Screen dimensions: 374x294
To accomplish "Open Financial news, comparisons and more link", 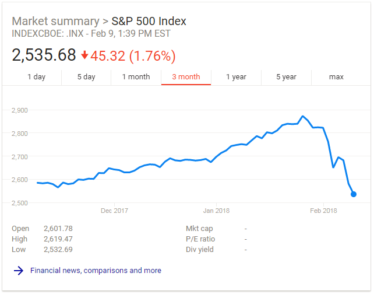I will click(96, 271).
